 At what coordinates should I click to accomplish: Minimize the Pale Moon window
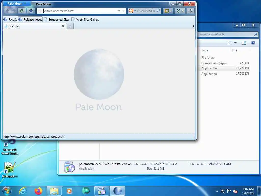point(173,4)
